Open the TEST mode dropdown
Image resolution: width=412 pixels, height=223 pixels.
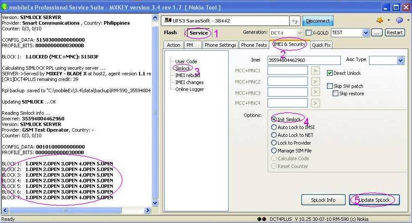366,33
